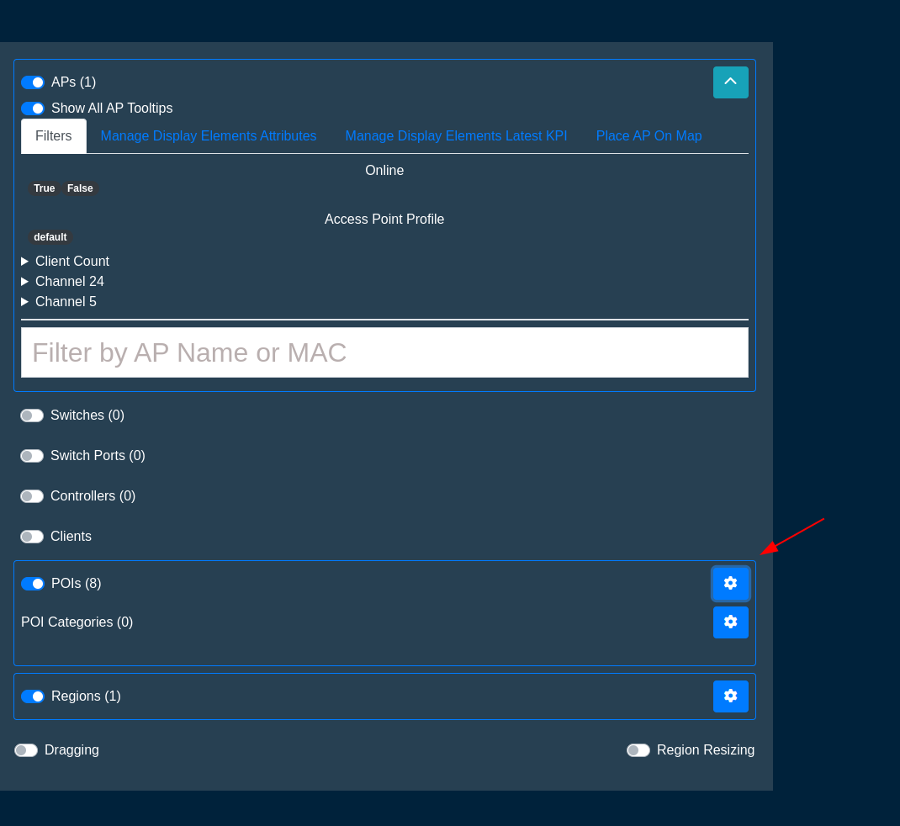This screenshot has width=900, height=826.
Task: Open the Place AP On Map tab
Action: tap(649, 136)
